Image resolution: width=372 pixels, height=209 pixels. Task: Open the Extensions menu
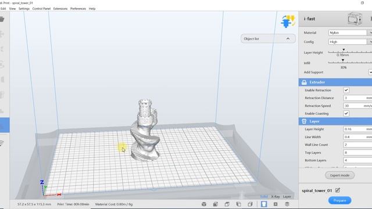pyautogui.click(x=60, y=9)
